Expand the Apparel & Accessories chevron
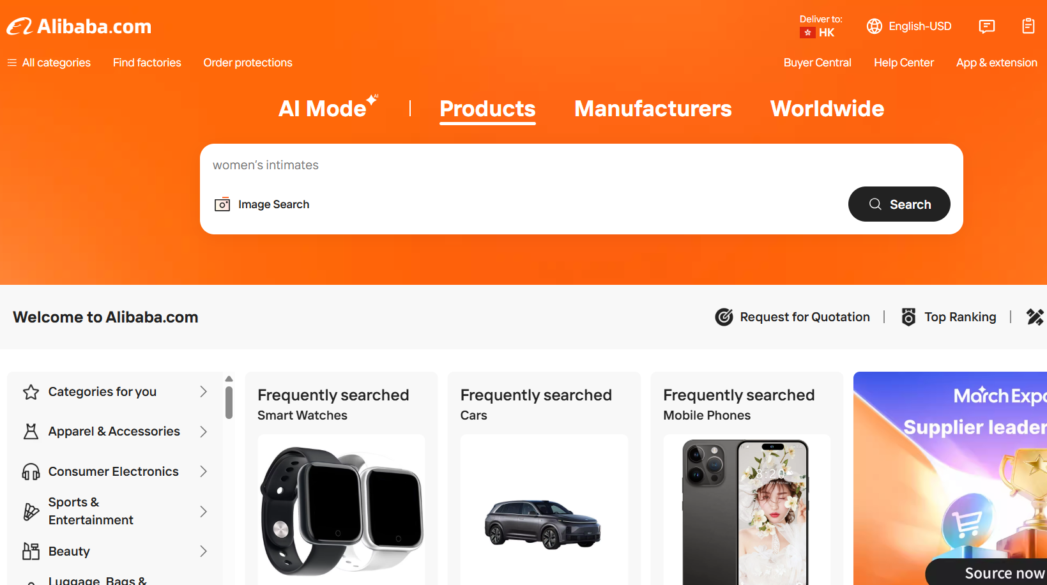1047x585 pixels. click(203, 432)
